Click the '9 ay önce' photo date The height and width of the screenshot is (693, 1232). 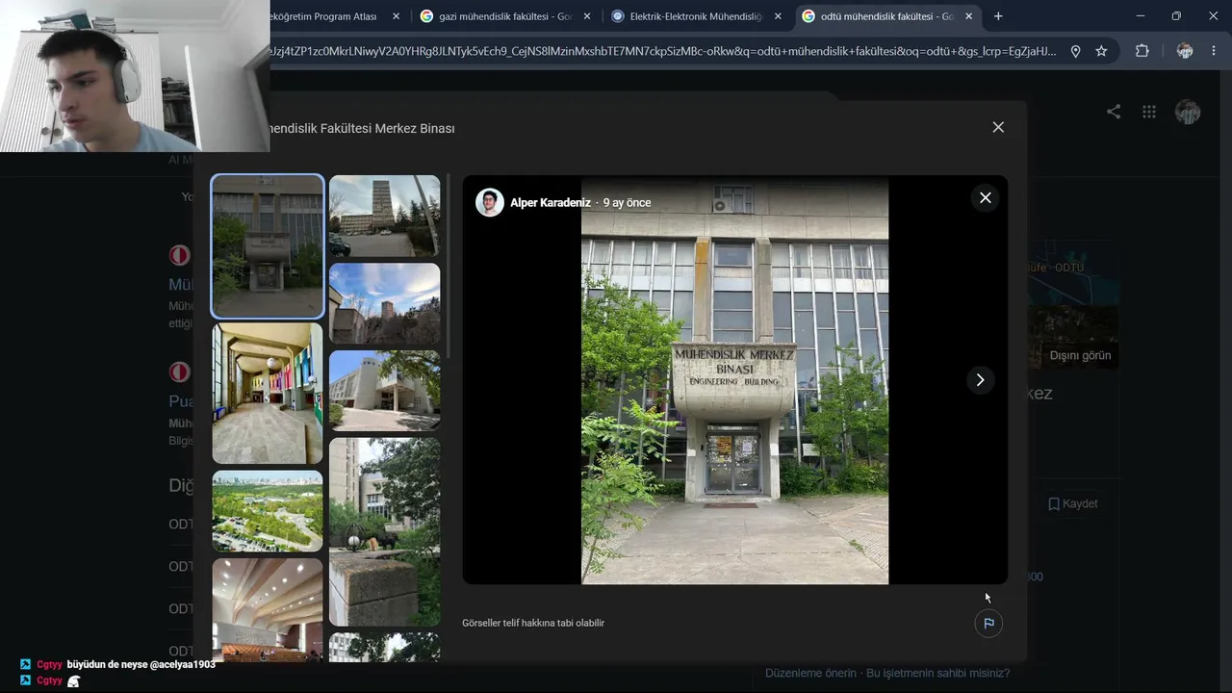click(x=627, y=203)
